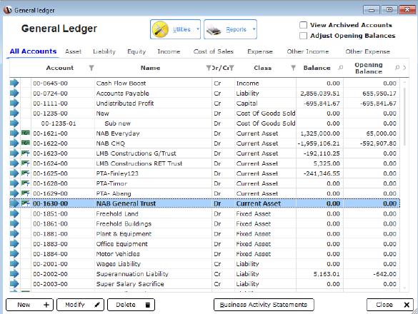
Task: Click the blue arrow for Freehold Buildings
Action: pos(14,223)
